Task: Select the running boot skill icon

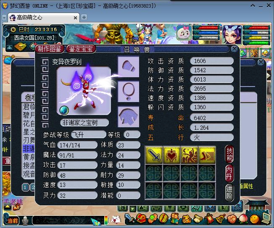Action: 207,155
